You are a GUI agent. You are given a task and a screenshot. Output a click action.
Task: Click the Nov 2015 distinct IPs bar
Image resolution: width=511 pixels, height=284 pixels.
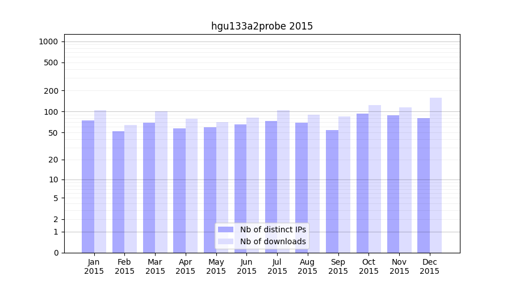coord(393,184)
